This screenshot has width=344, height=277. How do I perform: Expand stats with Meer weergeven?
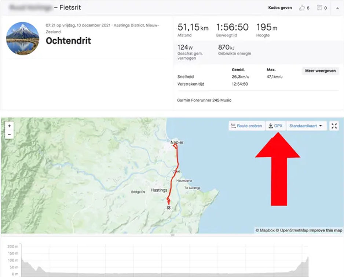point(320,71)
